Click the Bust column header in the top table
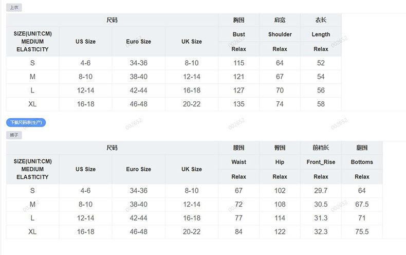This screenshot has width=406, height=255. (x=238, y=34)
